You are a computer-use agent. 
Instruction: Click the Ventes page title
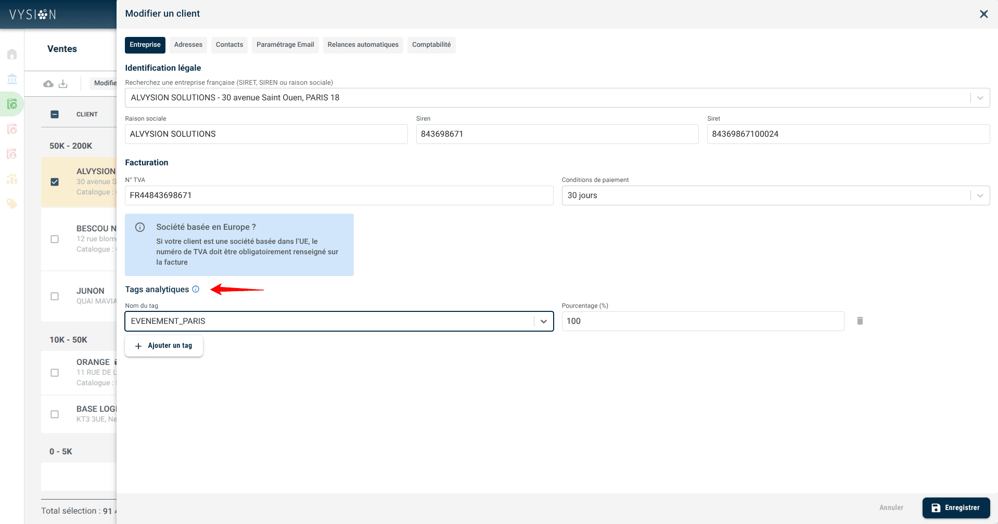(62, 49)
